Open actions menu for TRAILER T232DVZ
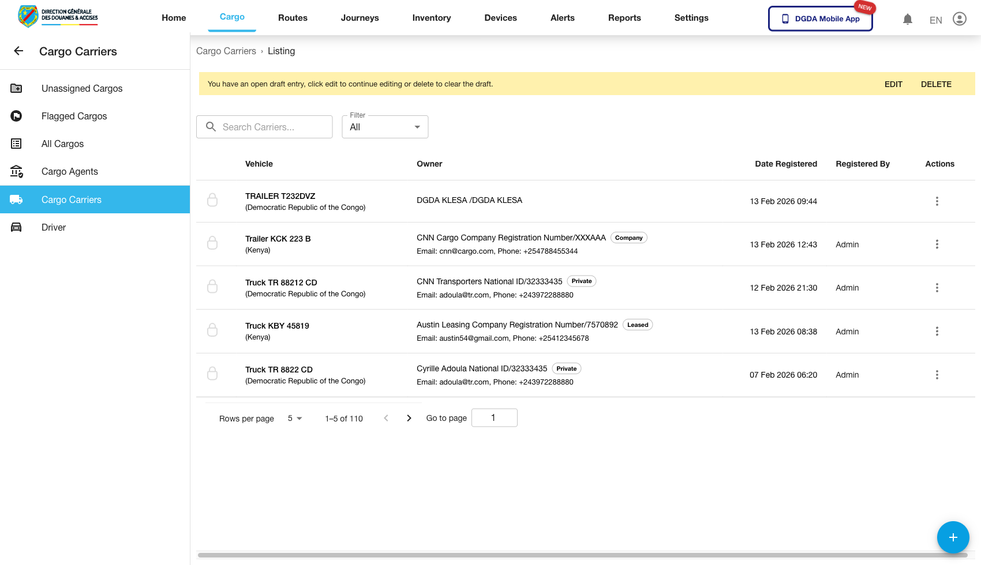 937,201
